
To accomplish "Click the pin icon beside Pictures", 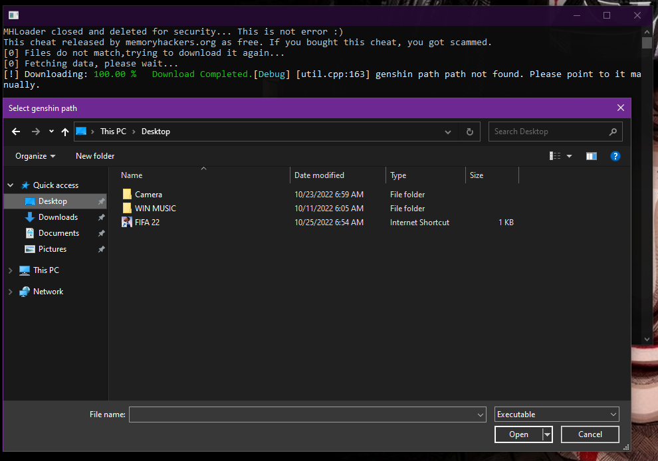I will [101, 249].
